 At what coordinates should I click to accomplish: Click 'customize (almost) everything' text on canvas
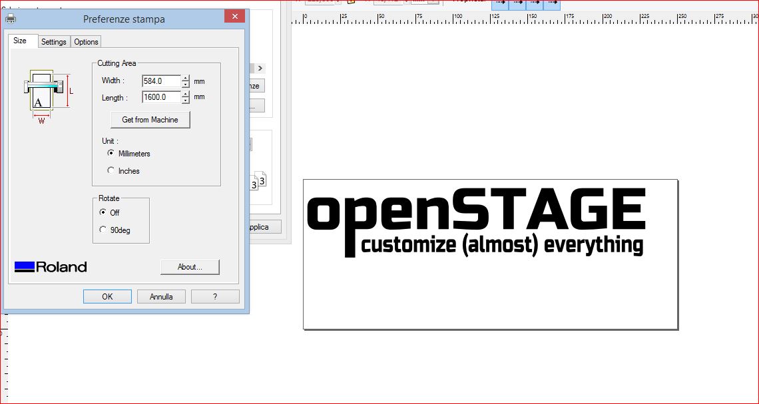tap(502, 246)
